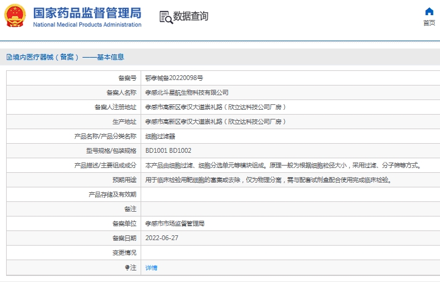440x282 pixels.
Task: Click the 产品描述/主要组成成分 field label
Action: [x=105, y=166]
